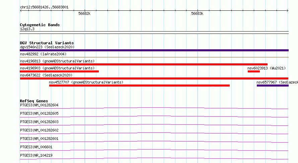Click the dgv1546n223 purple variant bar

pyautogui.click(x=154, y=50)
